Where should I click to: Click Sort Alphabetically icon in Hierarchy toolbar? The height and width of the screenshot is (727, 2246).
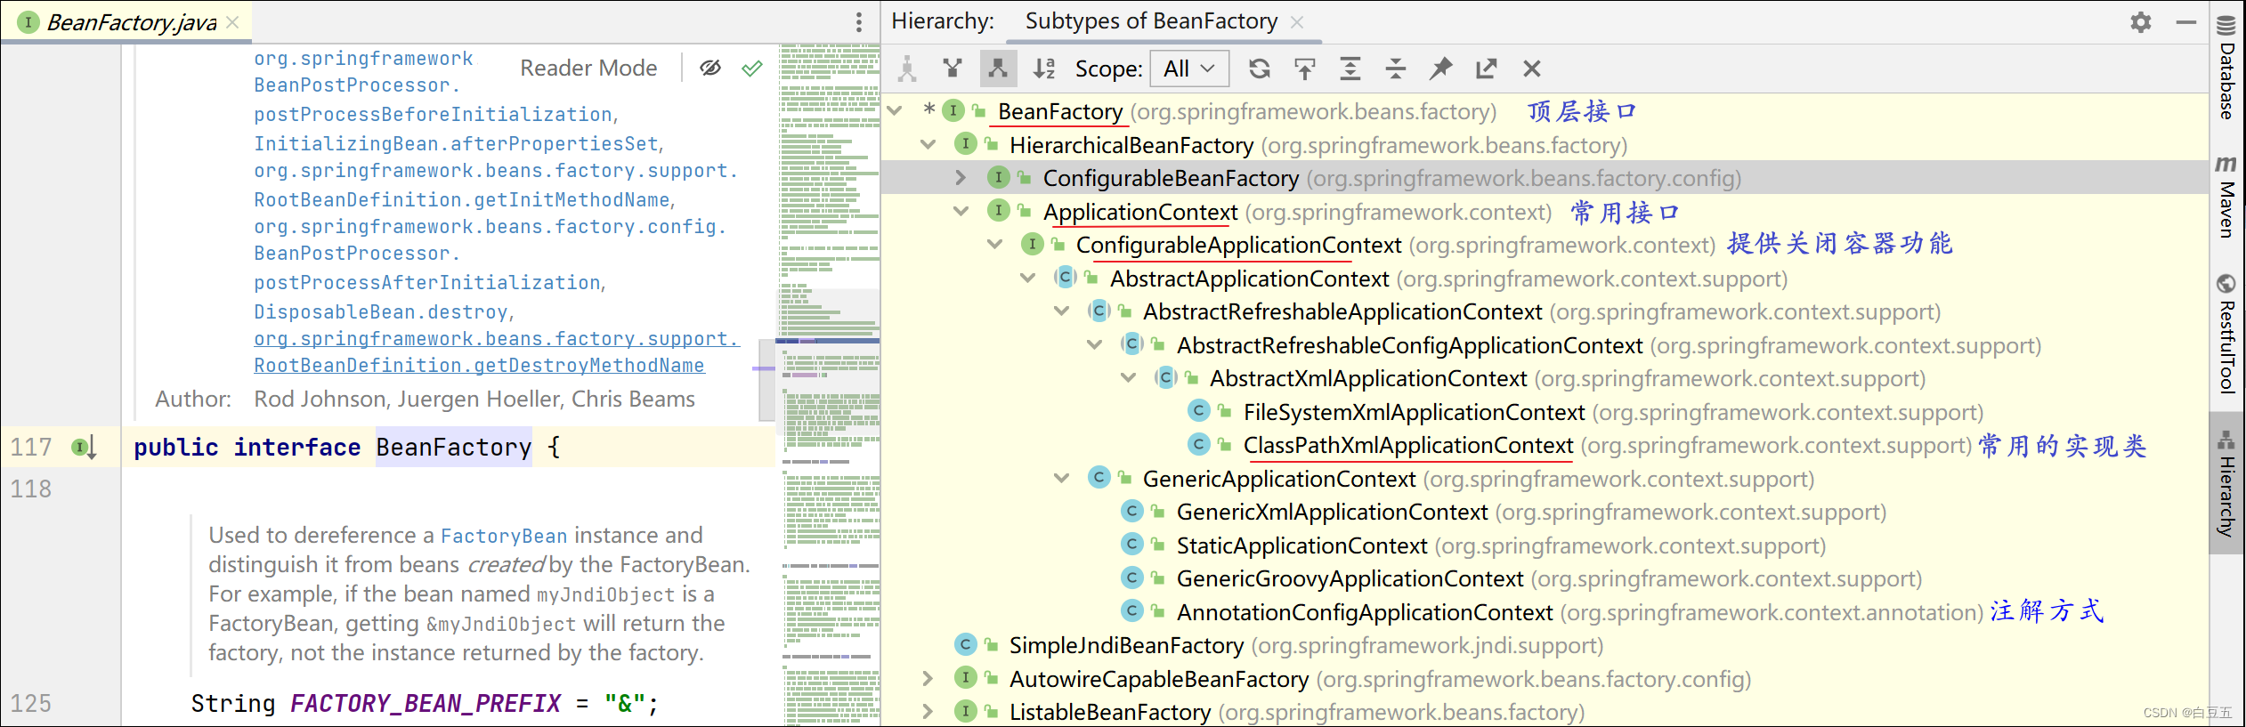[1043, 69]
